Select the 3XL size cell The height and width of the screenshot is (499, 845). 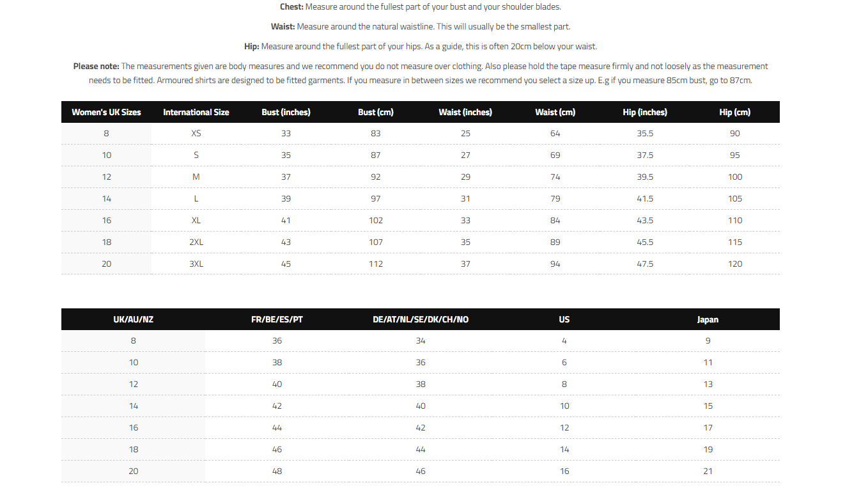[x=196, y=264]
